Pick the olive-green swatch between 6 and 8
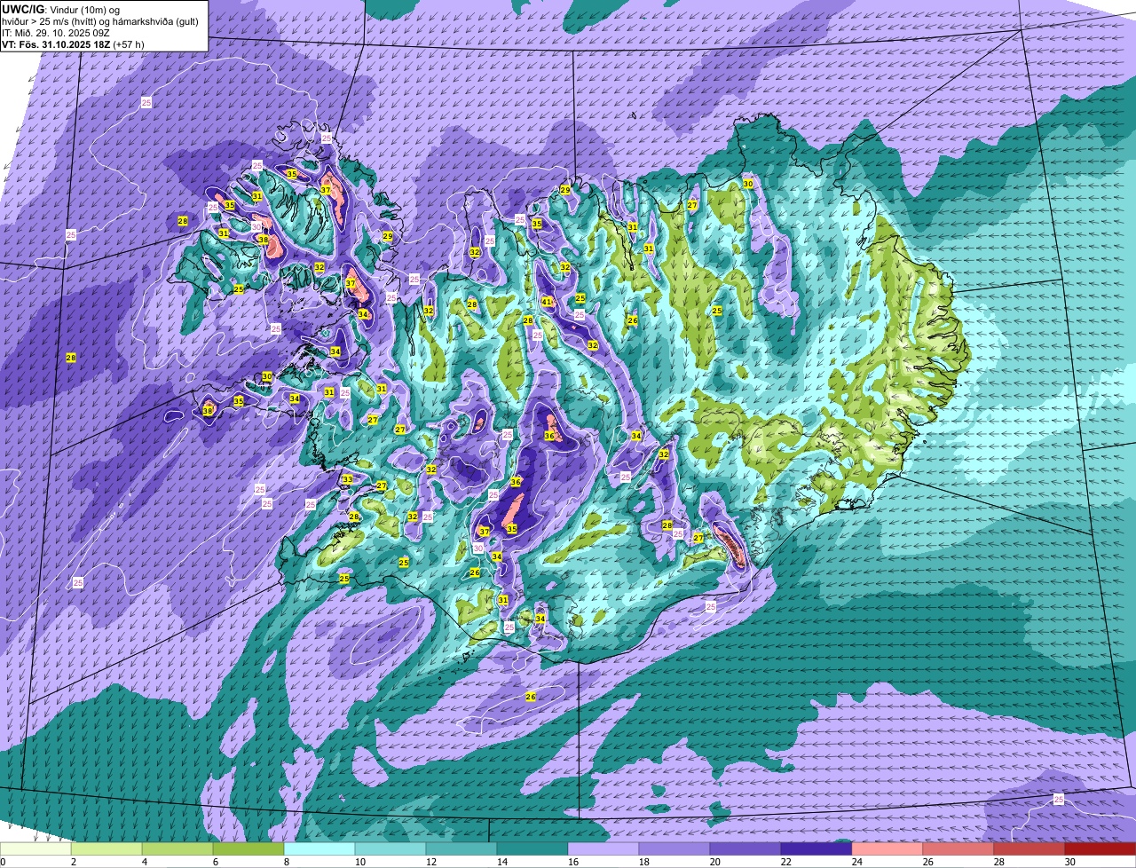This screenshot has width=1136, height=868. (x=248, y=849)
